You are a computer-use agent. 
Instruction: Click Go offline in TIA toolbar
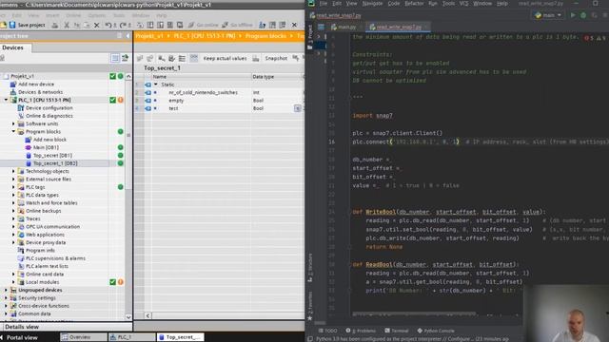[x=237, y=25]
